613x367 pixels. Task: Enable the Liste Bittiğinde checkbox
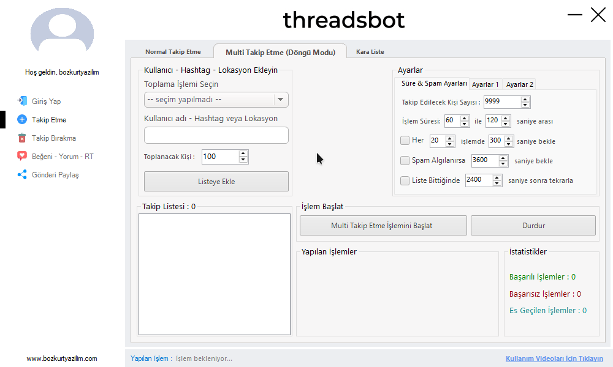(405, 180)
